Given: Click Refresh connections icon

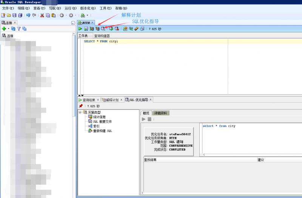Looking at the screenshot, I should [13, 29].
